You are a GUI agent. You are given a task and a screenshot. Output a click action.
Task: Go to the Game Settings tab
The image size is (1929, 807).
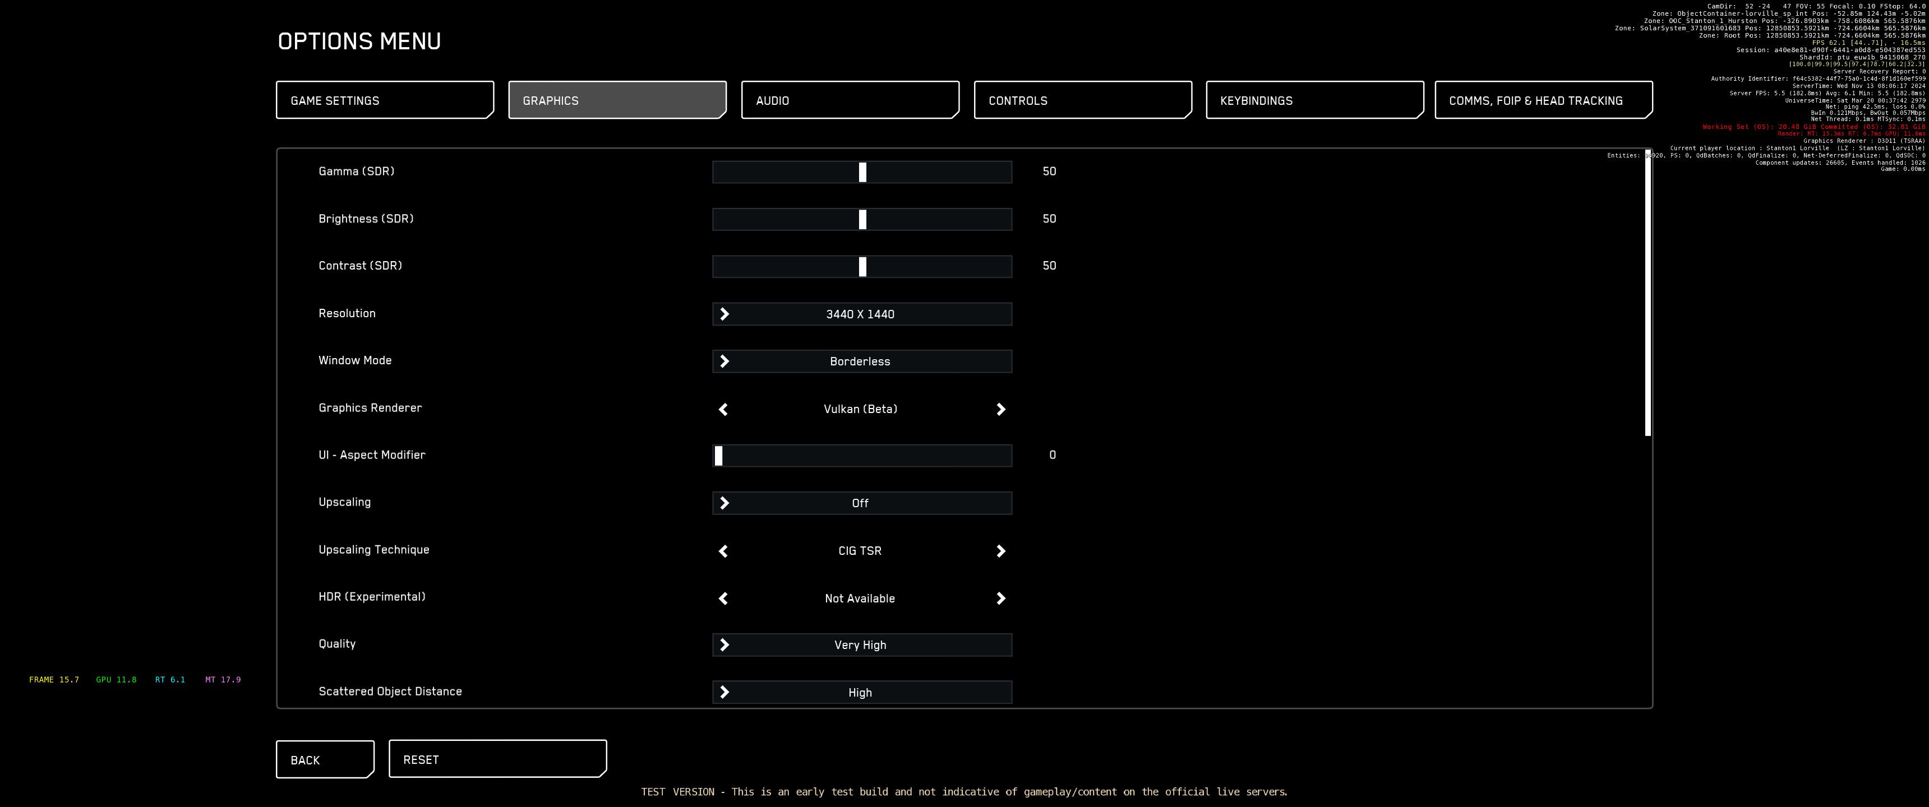pyautogui.click(x=384, y=100)
